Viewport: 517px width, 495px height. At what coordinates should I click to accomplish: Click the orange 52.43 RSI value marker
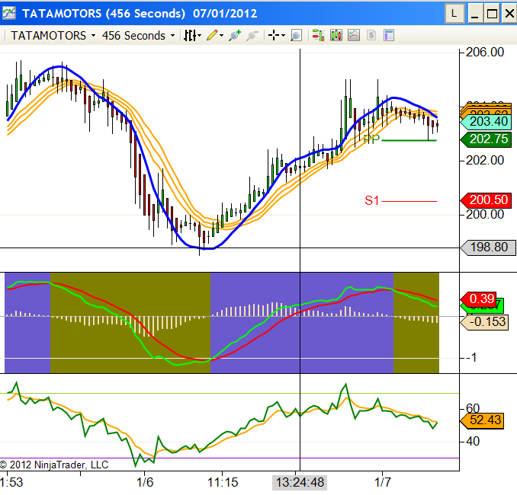(482, 420)
